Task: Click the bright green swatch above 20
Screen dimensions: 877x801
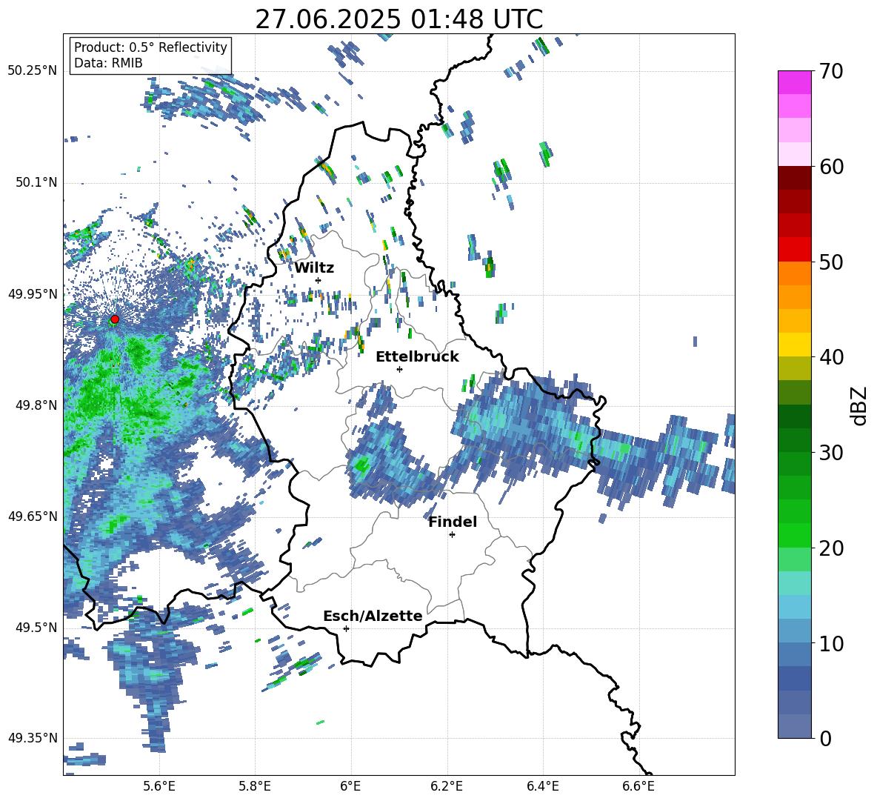Action: tap(794, 535)
